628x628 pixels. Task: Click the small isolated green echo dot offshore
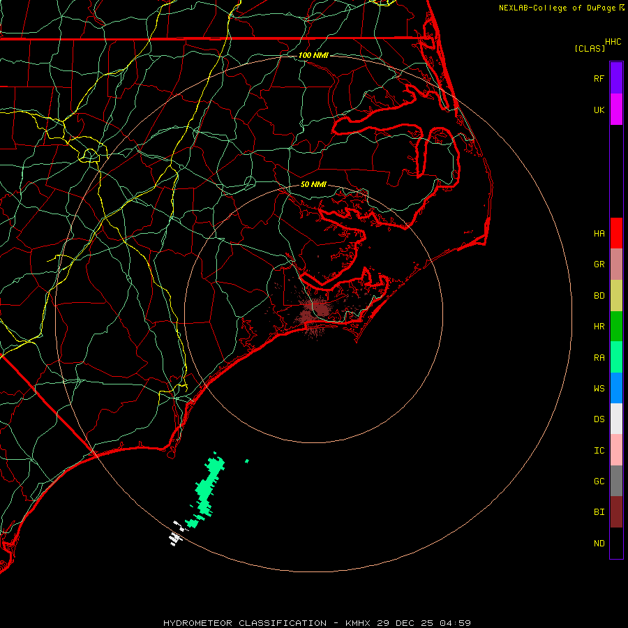[247, 461]
